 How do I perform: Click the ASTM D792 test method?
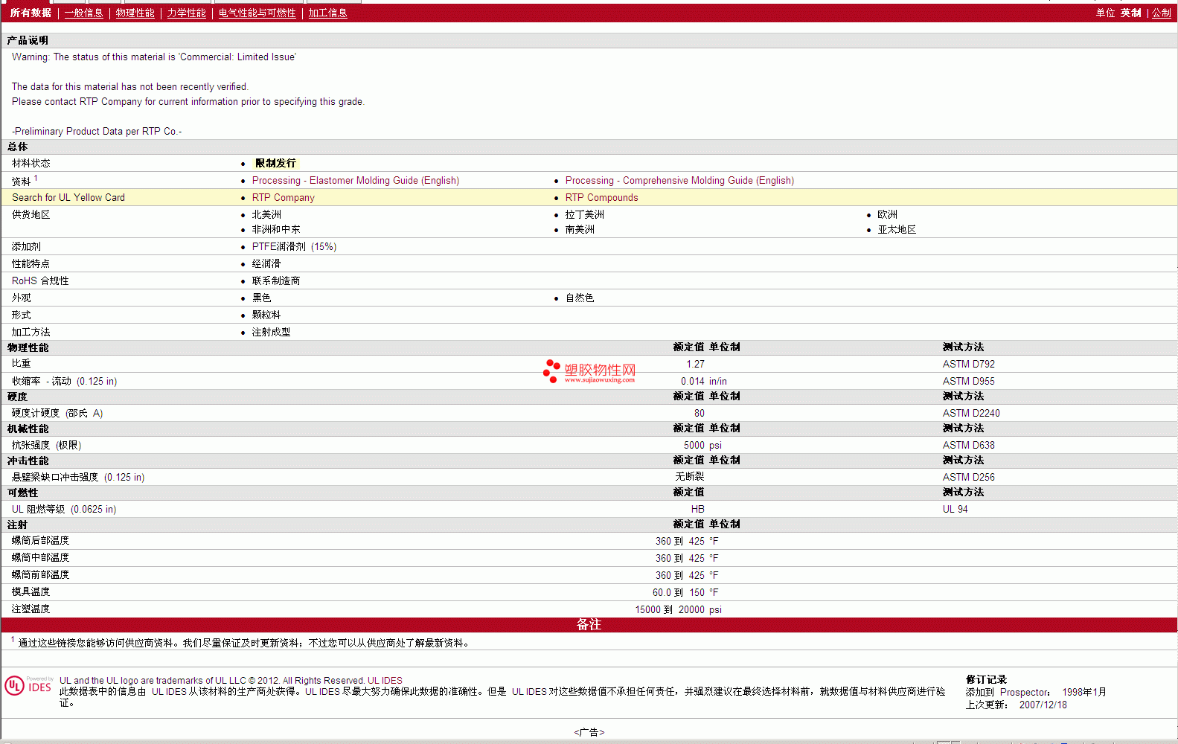pos(969,365)
